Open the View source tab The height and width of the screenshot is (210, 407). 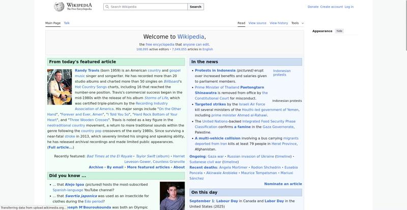point(257,23)
